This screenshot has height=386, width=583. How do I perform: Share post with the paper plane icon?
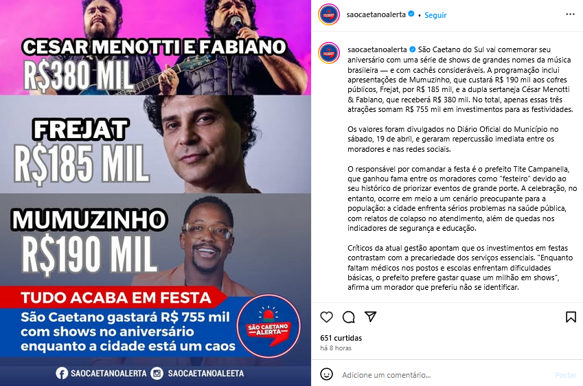(370, 317)
